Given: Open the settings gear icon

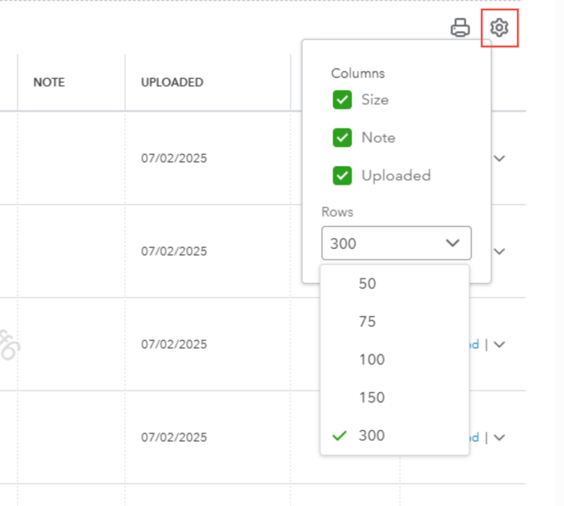Looking at the screenshot, I should tap(499, 29).
